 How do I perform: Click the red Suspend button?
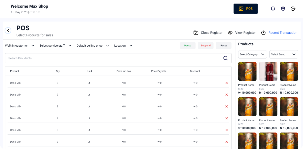point(206,46)
